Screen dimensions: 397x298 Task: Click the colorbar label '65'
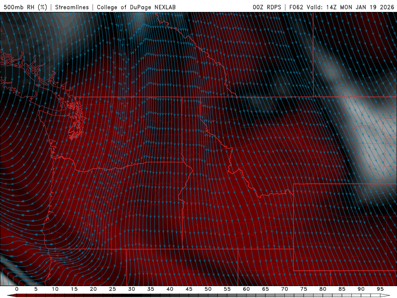point(265,289)
